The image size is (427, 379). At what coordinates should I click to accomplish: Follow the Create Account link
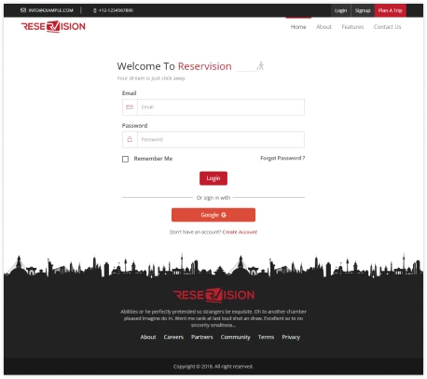coord(240,232)
